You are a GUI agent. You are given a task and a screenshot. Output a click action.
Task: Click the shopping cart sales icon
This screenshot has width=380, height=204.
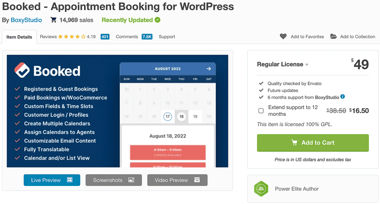click(x=53, y=20)
